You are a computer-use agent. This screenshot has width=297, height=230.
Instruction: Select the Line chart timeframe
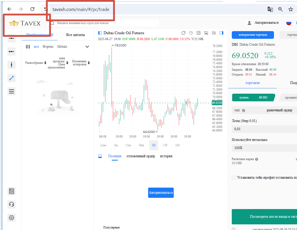point(103,145)
